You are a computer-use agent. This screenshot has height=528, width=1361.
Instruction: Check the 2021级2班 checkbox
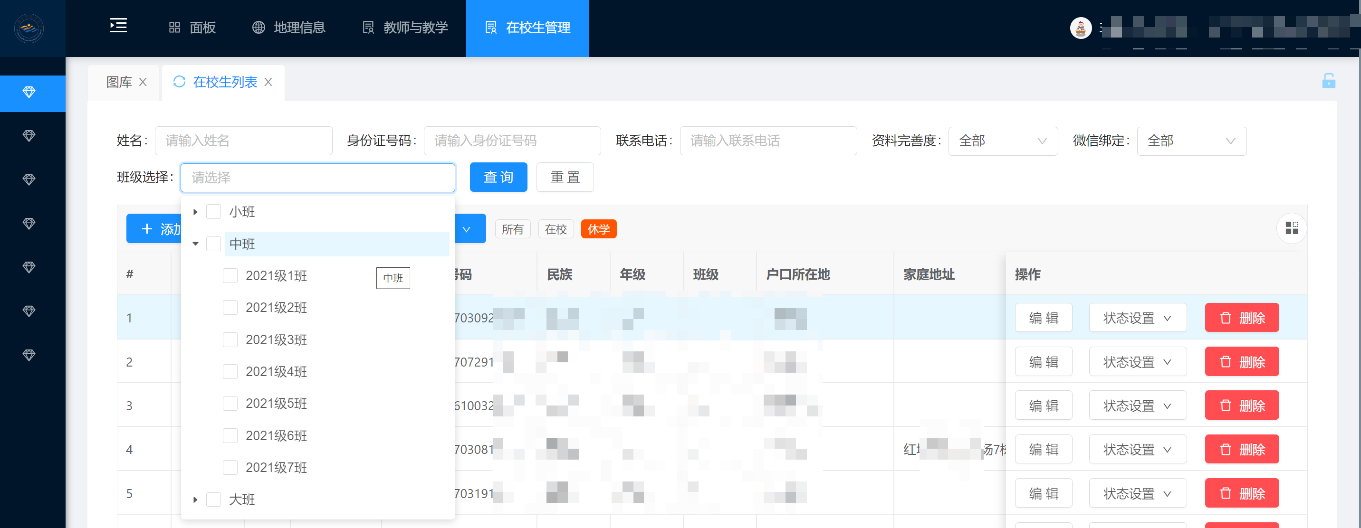click(x=230, y=307)
